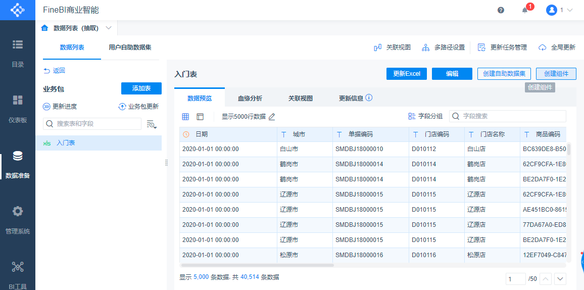Switch to field layout view icon

coord(200,117)
